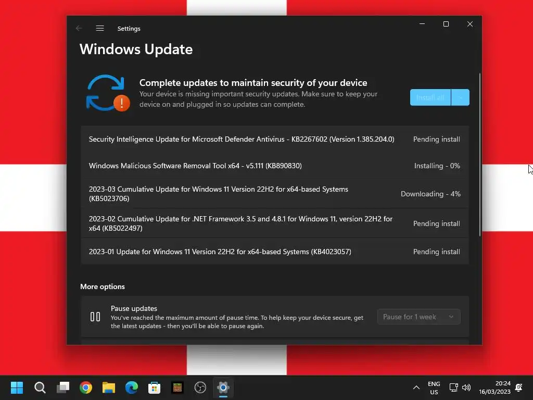
Task: Launch Google Chrome from the taskbar
Action: pos(86,387)
